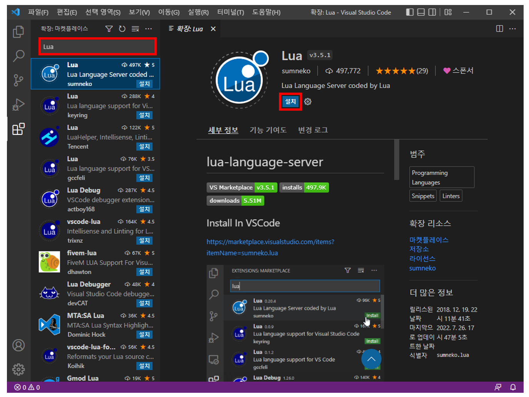The height and width of the screenshot is (397, 529).
Task: Open Run and Debug view
Action: coord(18,105)
